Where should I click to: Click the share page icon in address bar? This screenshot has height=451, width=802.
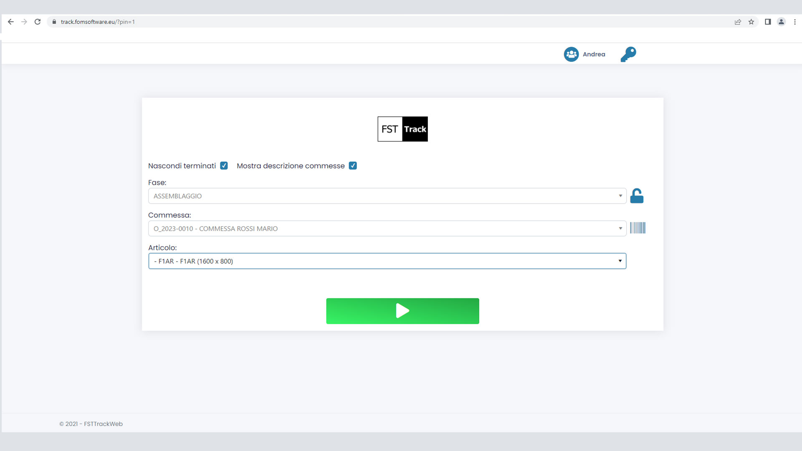point(738,22)
